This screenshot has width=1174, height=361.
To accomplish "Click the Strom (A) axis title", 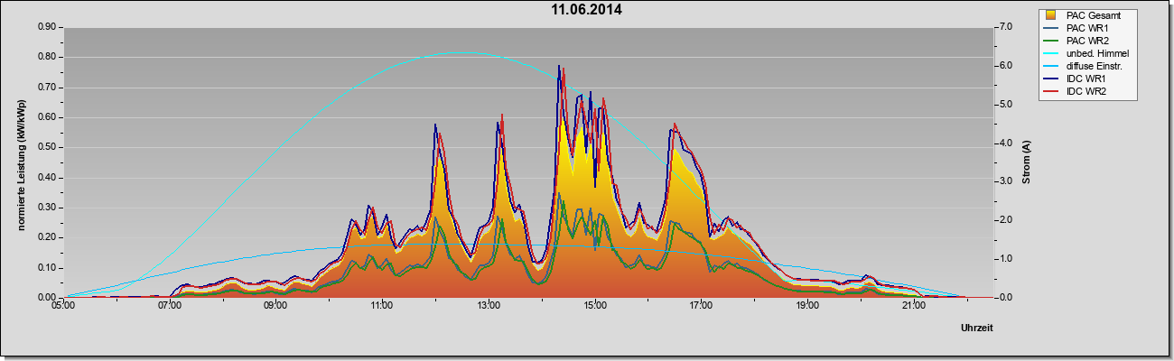I will [x=1027, y=162].
